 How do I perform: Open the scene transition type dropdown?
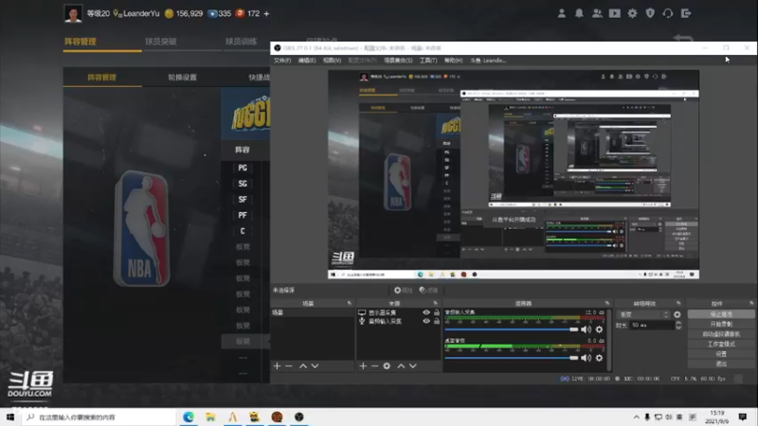tap(643, 314)
